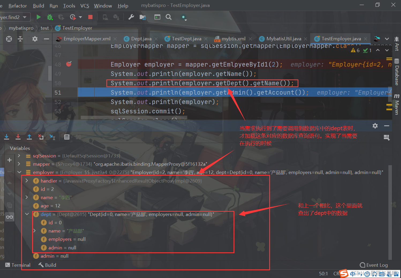The width and height of the screenshot is (401, 278).
Task: Expand the handler field node
Action: coord(27,181)
